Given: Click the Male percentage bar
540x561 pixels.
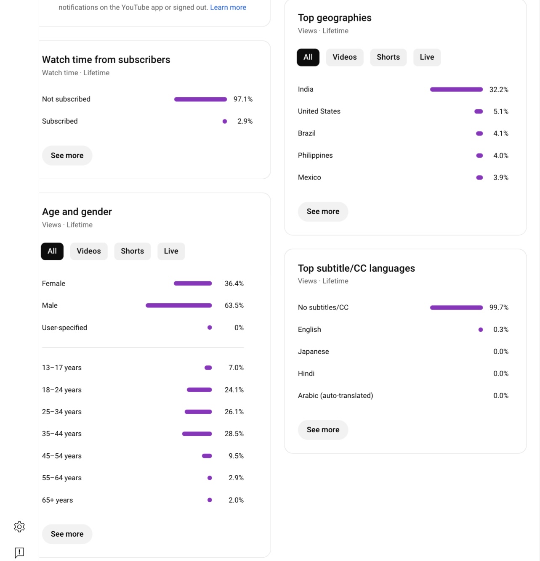Looking at the screenshot, I should click(x=178, y=306).
